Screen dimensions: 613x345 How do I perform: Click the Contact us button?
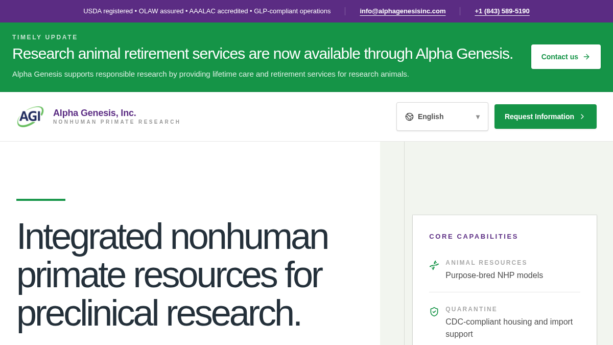[566, 57]
